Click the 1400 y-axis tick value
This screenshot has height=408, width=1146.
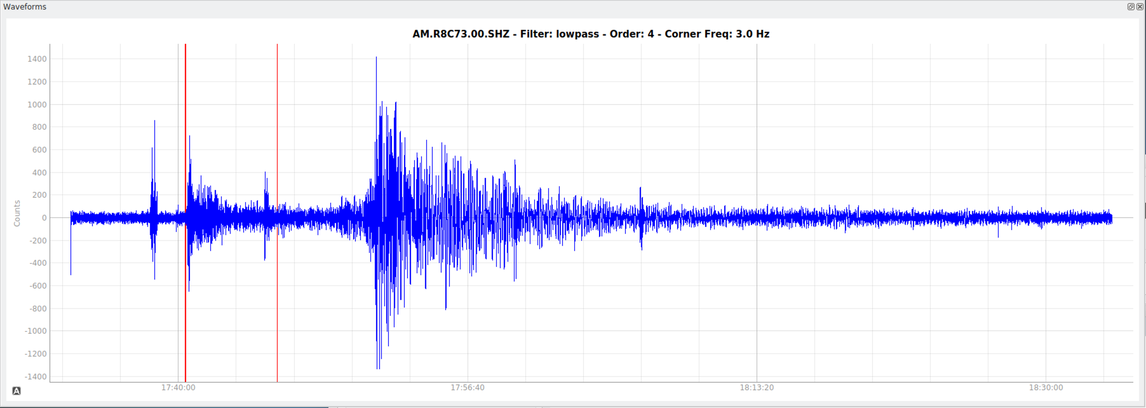pos(37,59)
